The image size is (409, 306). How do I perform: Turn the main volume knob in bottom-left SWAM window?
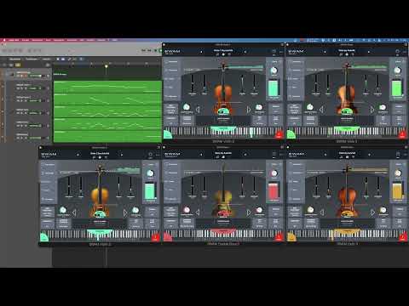(150, 173)
